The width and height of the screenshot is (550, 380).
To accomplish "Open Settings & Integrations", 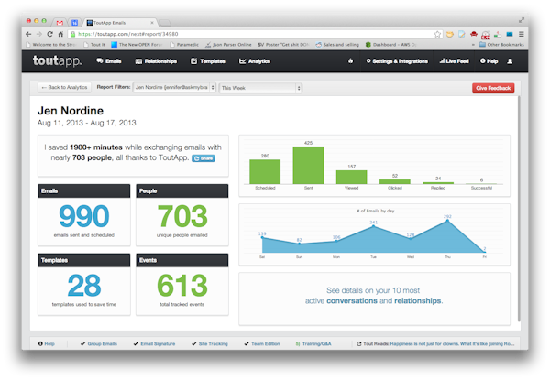I will pos(397,61).
